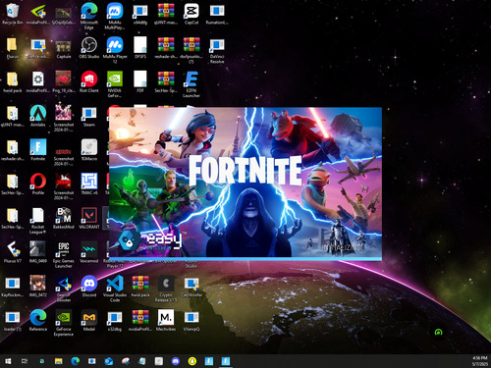This screenshot has height=368, width=491.
Task: Open nvidiaProfil file with gear icon
Action: click(38, 81)
